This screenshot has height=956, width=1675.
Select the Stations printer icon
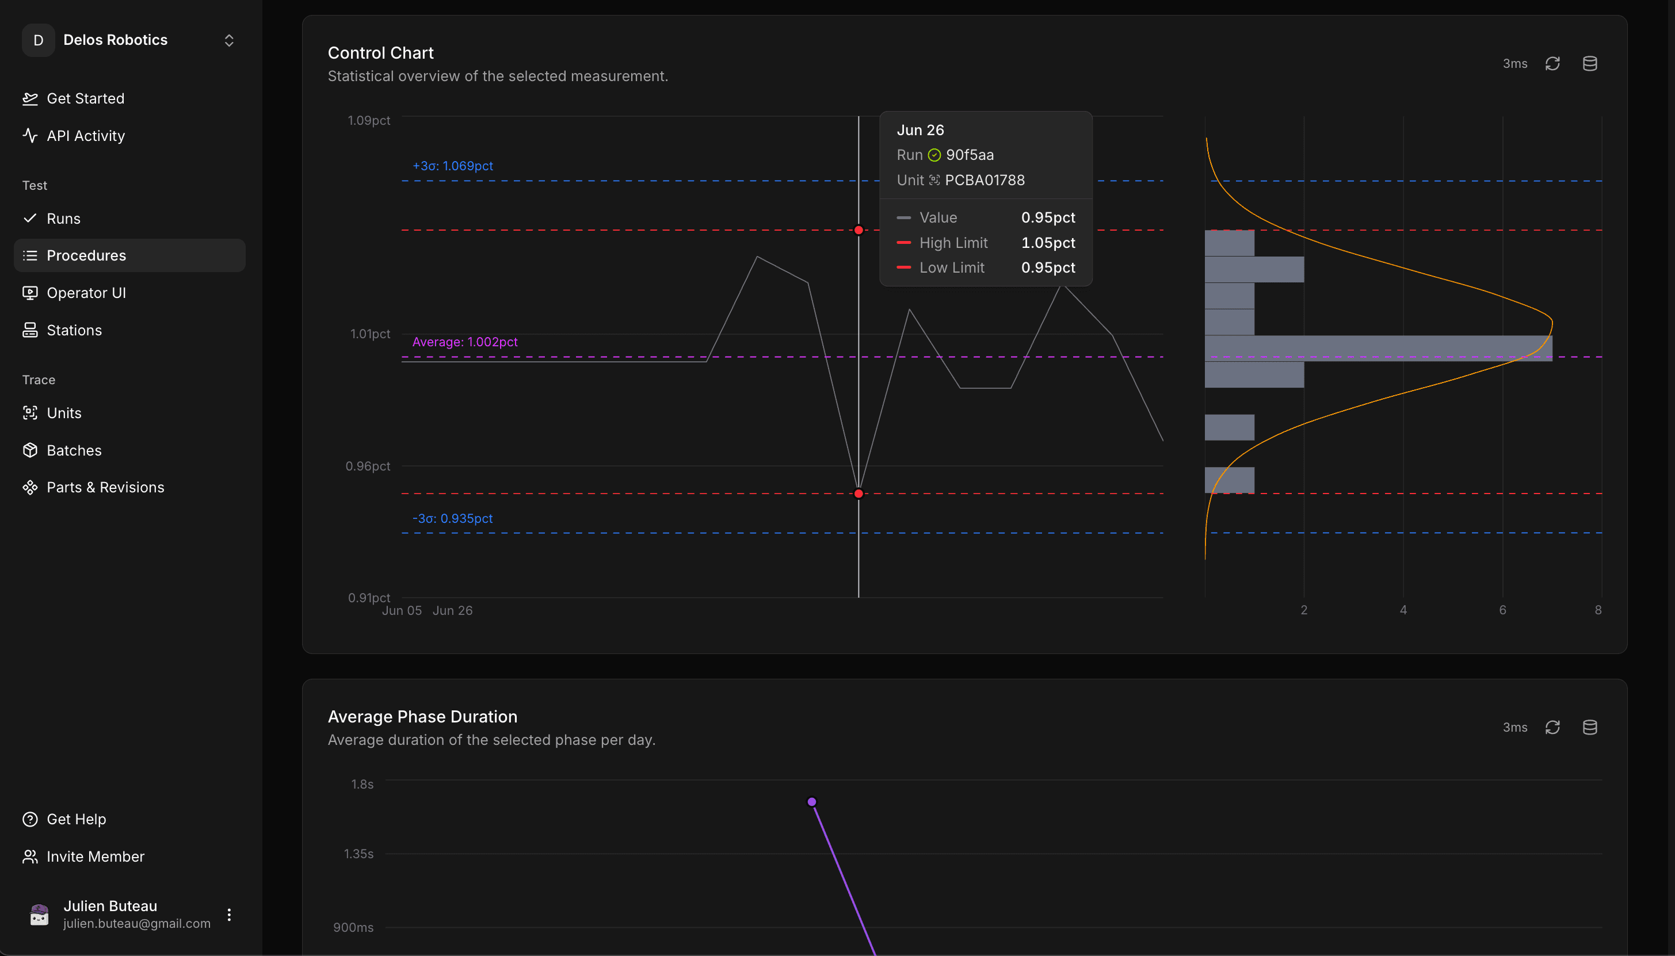[31, 330]
